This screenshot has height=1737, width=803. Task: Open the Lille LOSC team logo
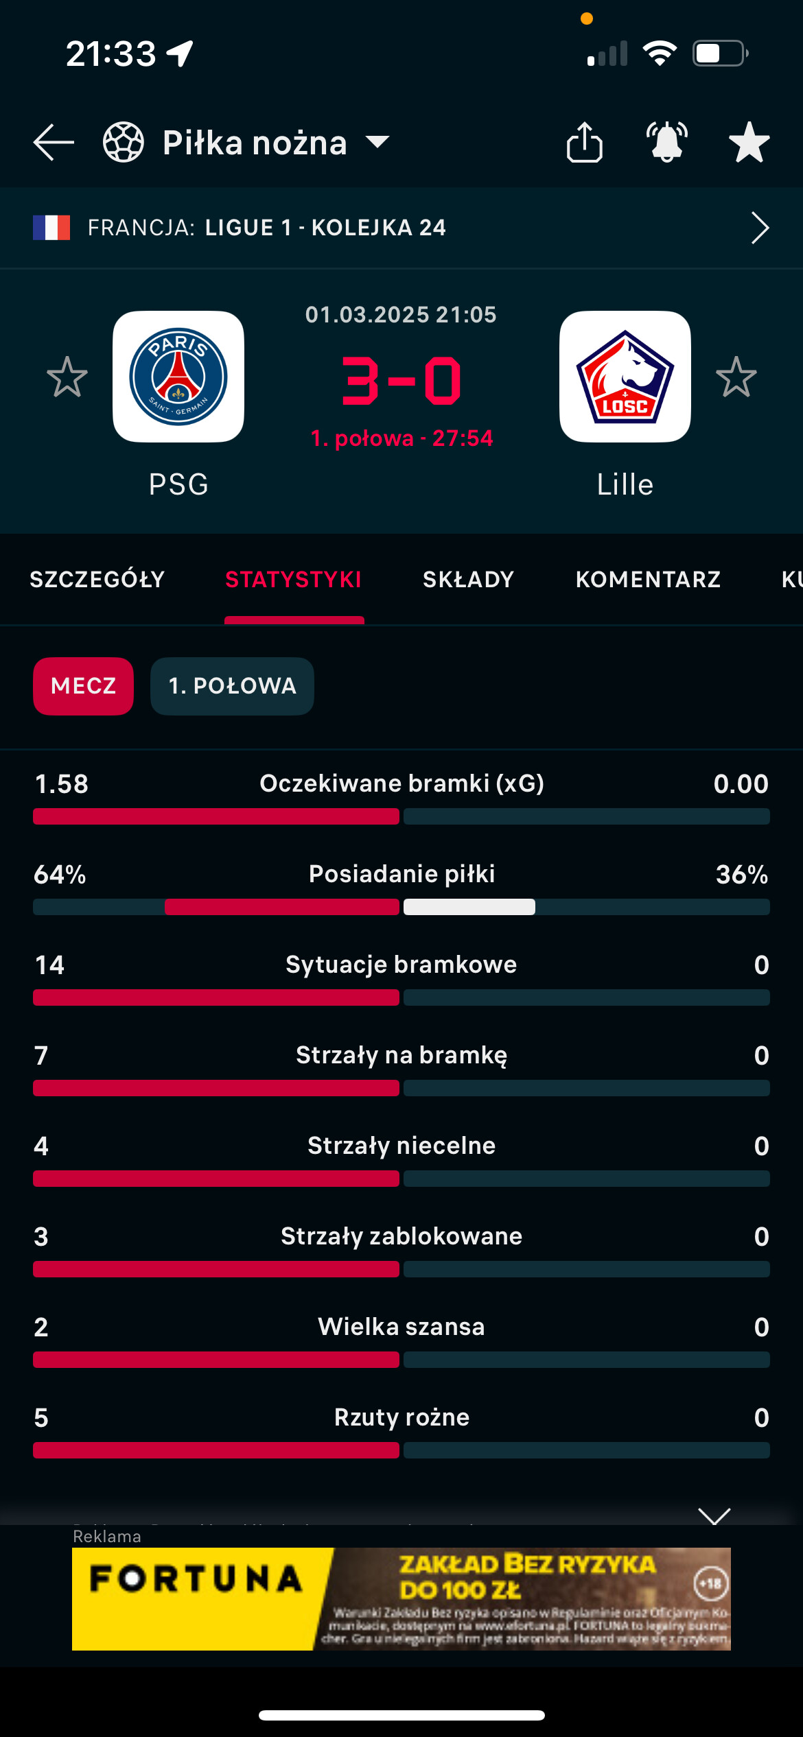625,377
